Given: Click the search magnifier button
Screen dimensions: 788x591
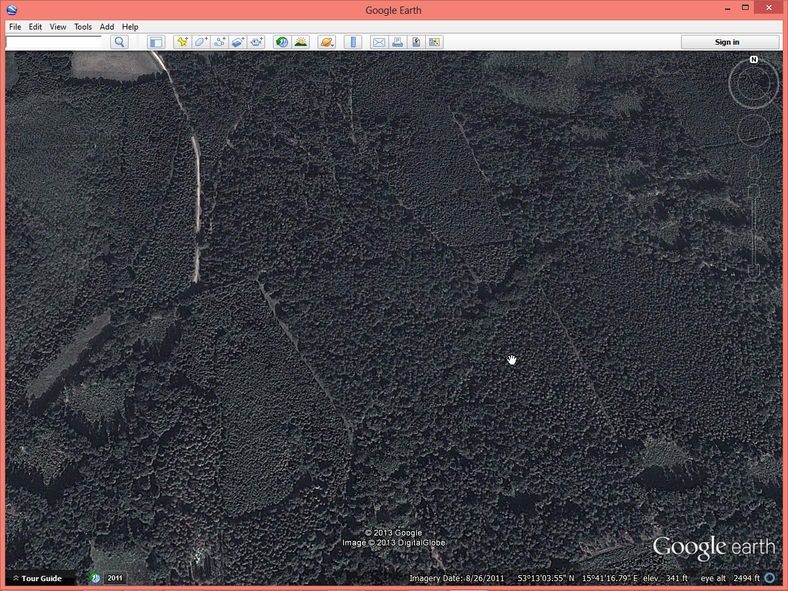Looking at the screenshot, I should pyautogui.click(x=119, y=42).
